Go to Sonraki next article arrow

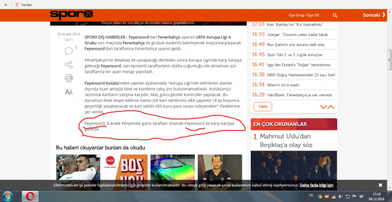tap(374, 15)
